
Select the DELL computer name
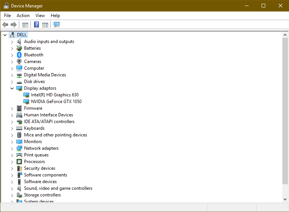tap(22, 35)
